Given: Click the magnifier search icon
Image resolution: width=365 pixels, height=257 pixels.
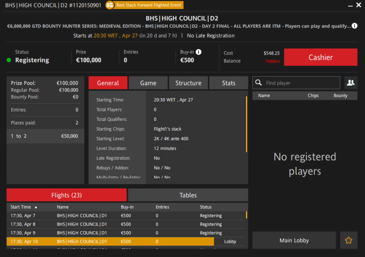Looking at the screenshot, I should click(259, 83).
